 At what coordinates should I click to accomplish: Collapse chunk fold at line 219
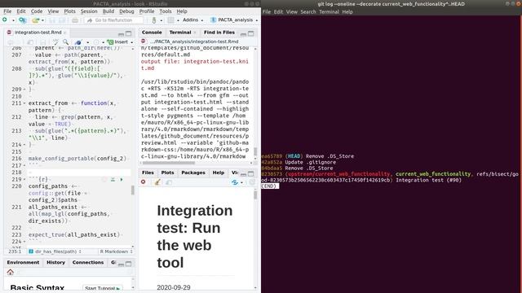(x=24, y=179)
